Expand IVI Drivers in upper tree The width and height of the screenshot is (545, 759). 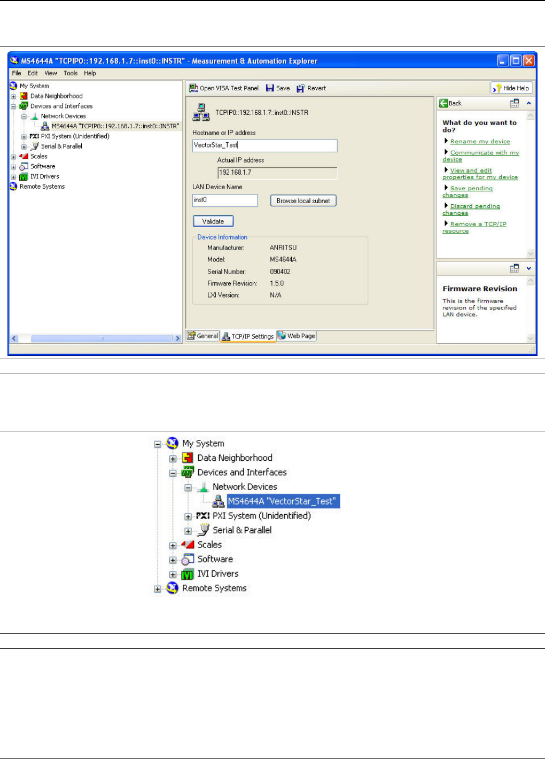click(x=13, y=177)
